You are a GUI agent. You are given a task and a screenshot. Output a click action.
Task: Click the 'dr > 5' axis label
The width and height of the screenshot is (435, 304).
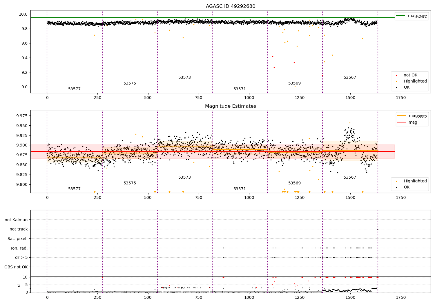(21, 258)
